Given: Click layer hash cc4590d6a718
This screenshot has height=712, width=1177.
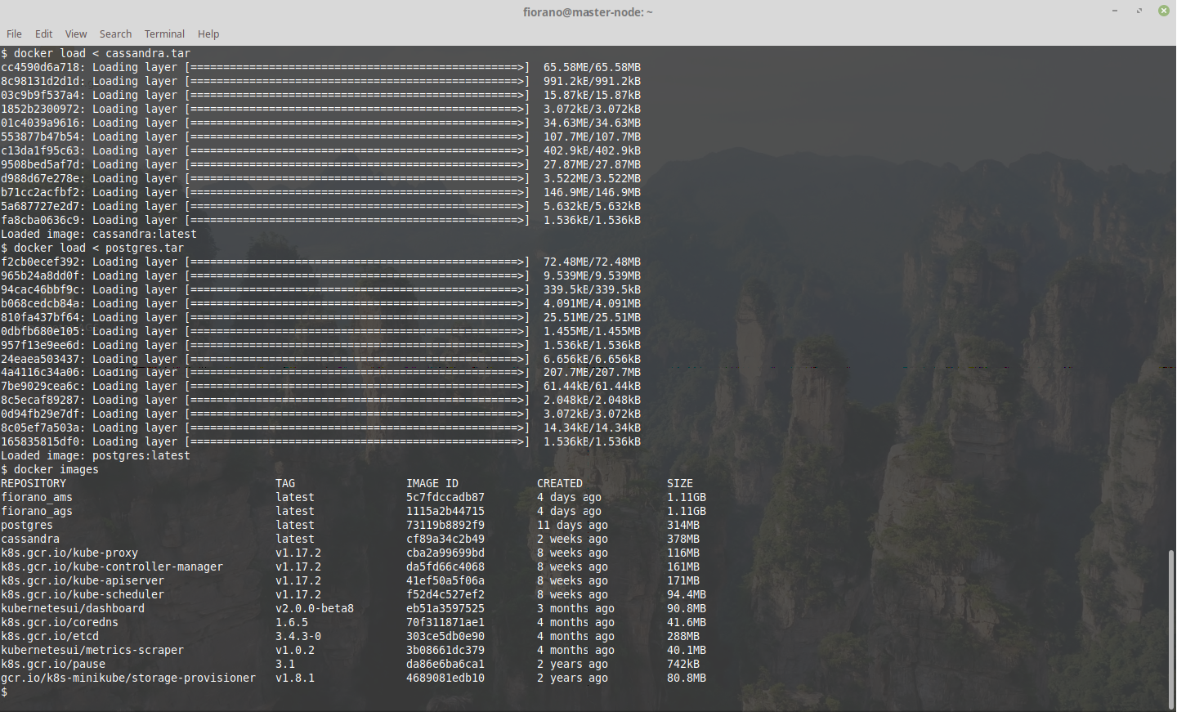Looking at the screenshot, I should [40, 67].
